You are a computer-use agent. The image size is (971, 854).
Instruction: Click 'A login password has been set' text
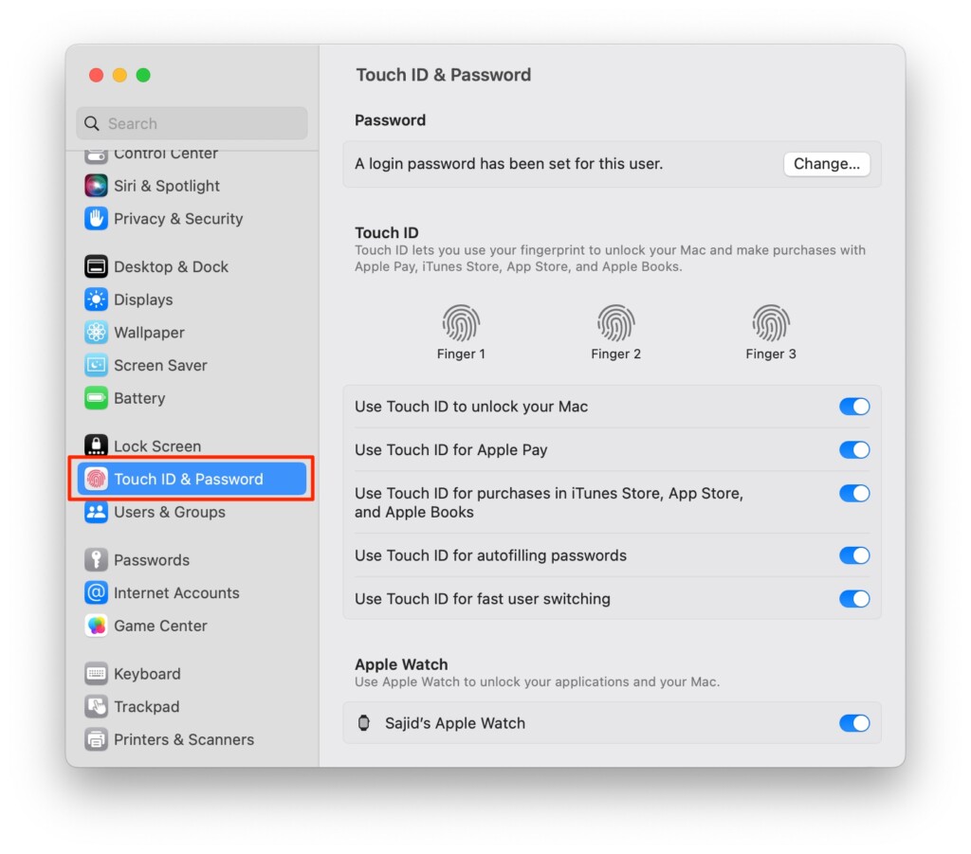508,164
